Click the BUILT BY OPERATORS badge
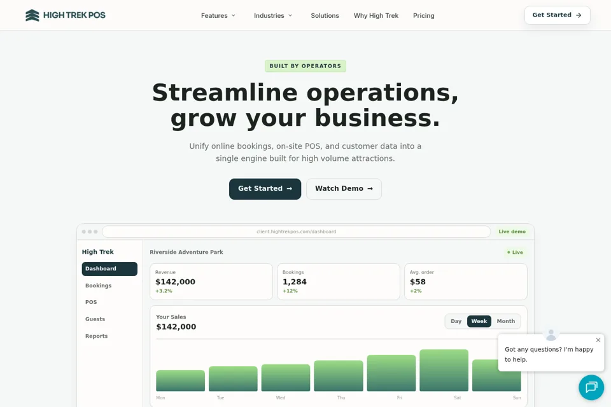 [305, 66]
